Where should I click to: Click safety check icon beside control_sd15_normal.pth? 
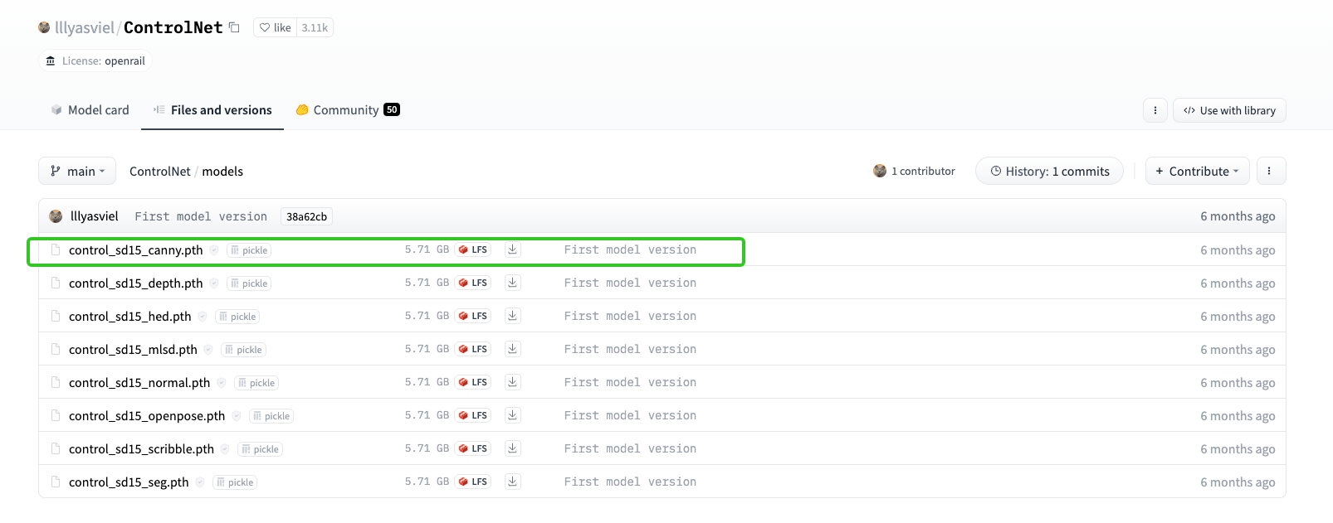pyautogui.click(x=222, y=383)
